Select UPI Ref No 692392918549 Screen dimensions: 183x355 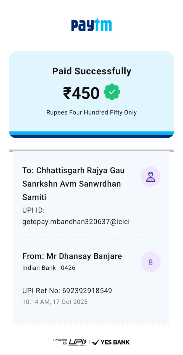pos(67,291)
